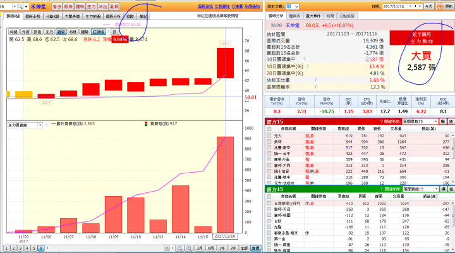Image resolution: width=455 pixels, height=253 pixels.
Task: Click the zoom in magnifier below chart
Action: point(189,248)
